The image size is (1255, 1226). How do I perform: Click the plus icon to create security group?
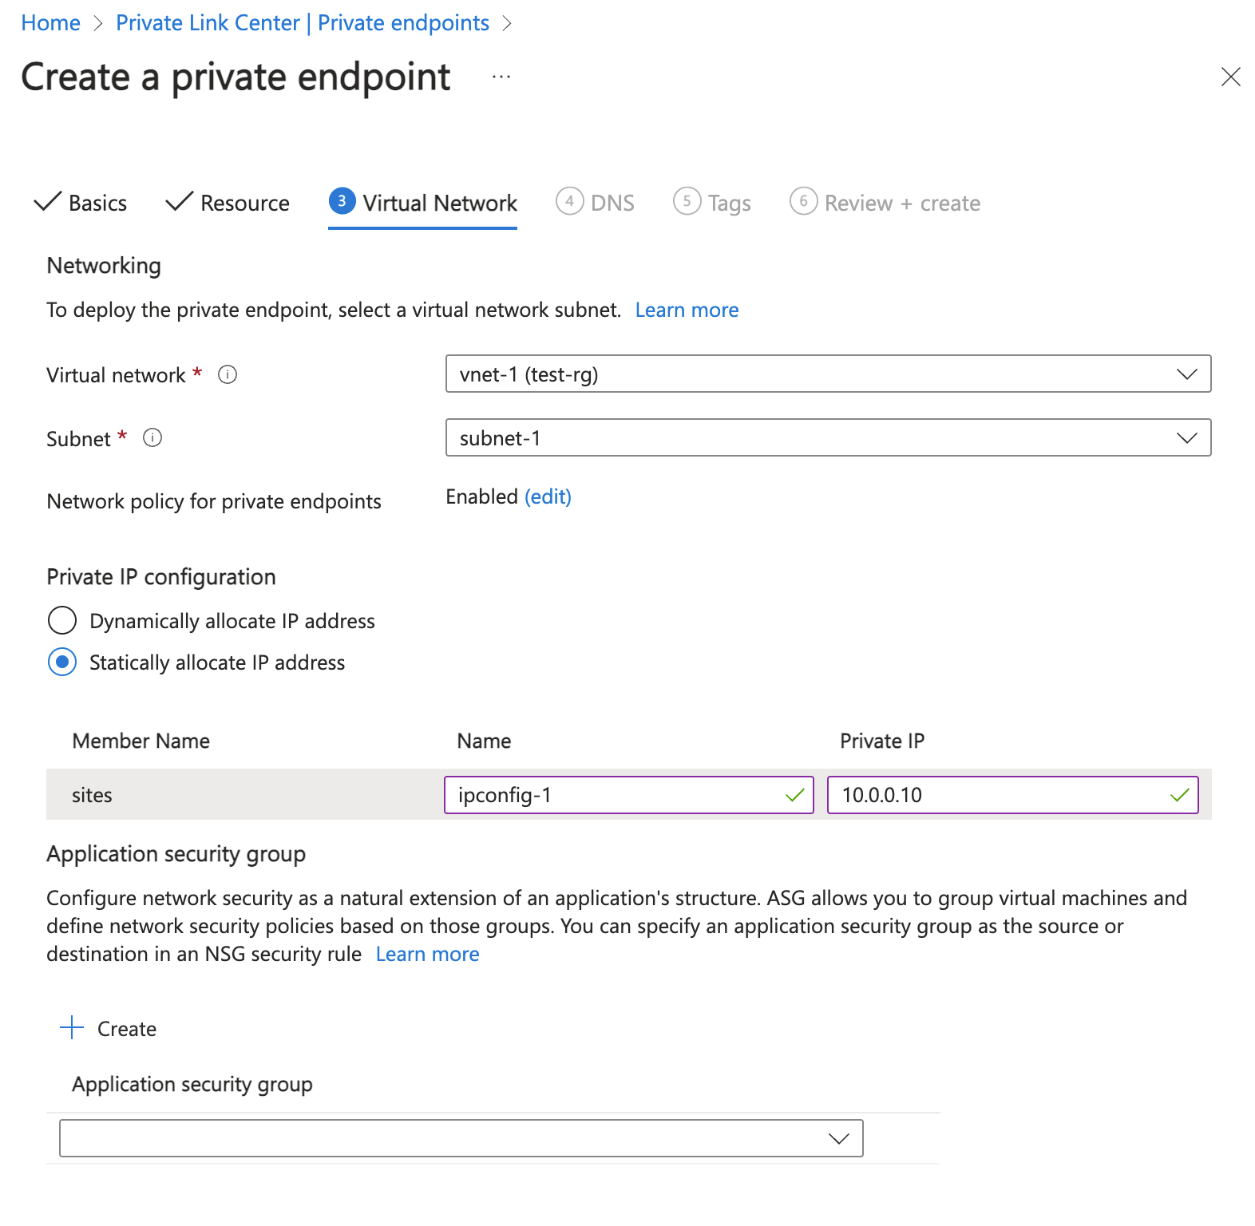73,1028
